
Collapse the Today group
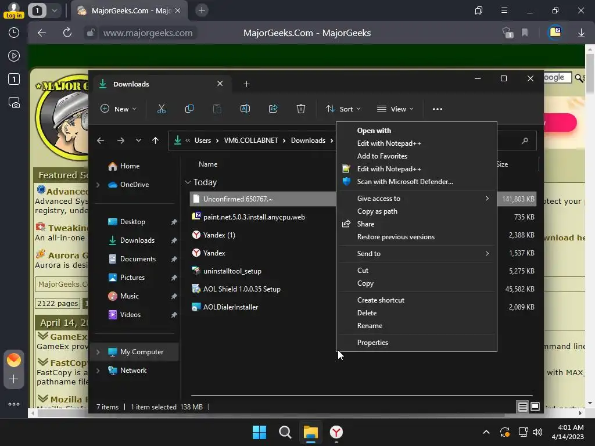[188, 182]
